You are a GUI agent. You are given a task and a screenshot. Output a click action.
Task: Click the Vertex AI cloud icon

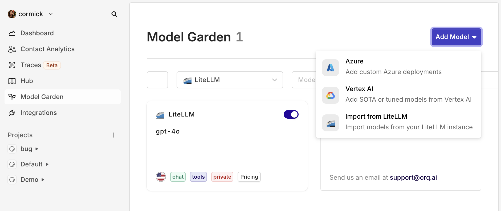point(331,95)
